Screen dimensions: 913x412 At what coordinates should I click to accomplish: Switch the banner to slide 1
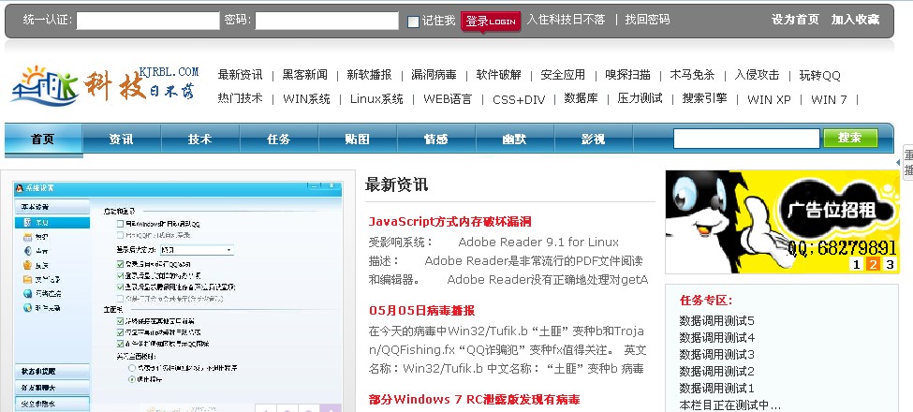point(856,265)
